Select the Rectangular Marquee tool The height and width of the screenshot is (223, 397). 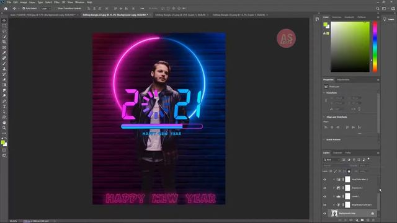[x=4, y=26]
